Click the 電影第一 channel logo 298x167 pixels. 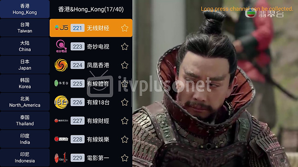click(61, 158)
